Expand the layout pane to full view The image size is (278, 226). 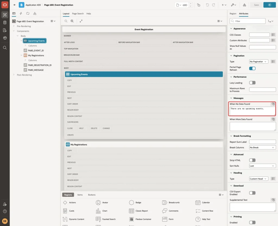(81, 21)
